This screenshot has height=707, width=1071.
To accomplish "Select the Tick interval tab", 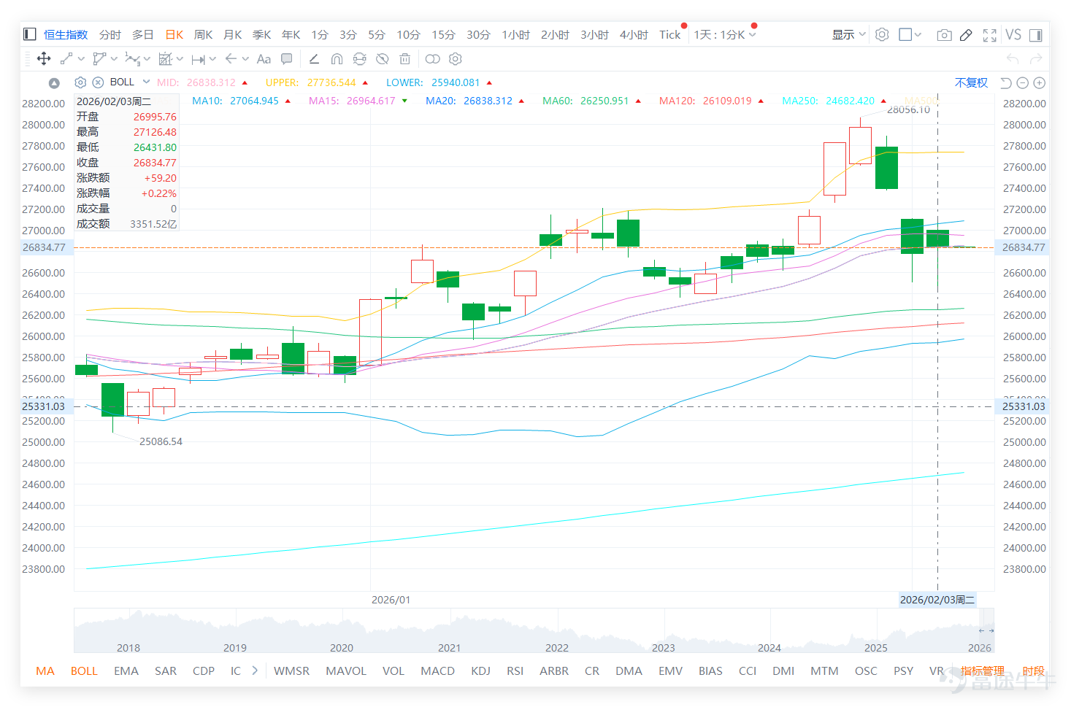I will click(669, 34).
